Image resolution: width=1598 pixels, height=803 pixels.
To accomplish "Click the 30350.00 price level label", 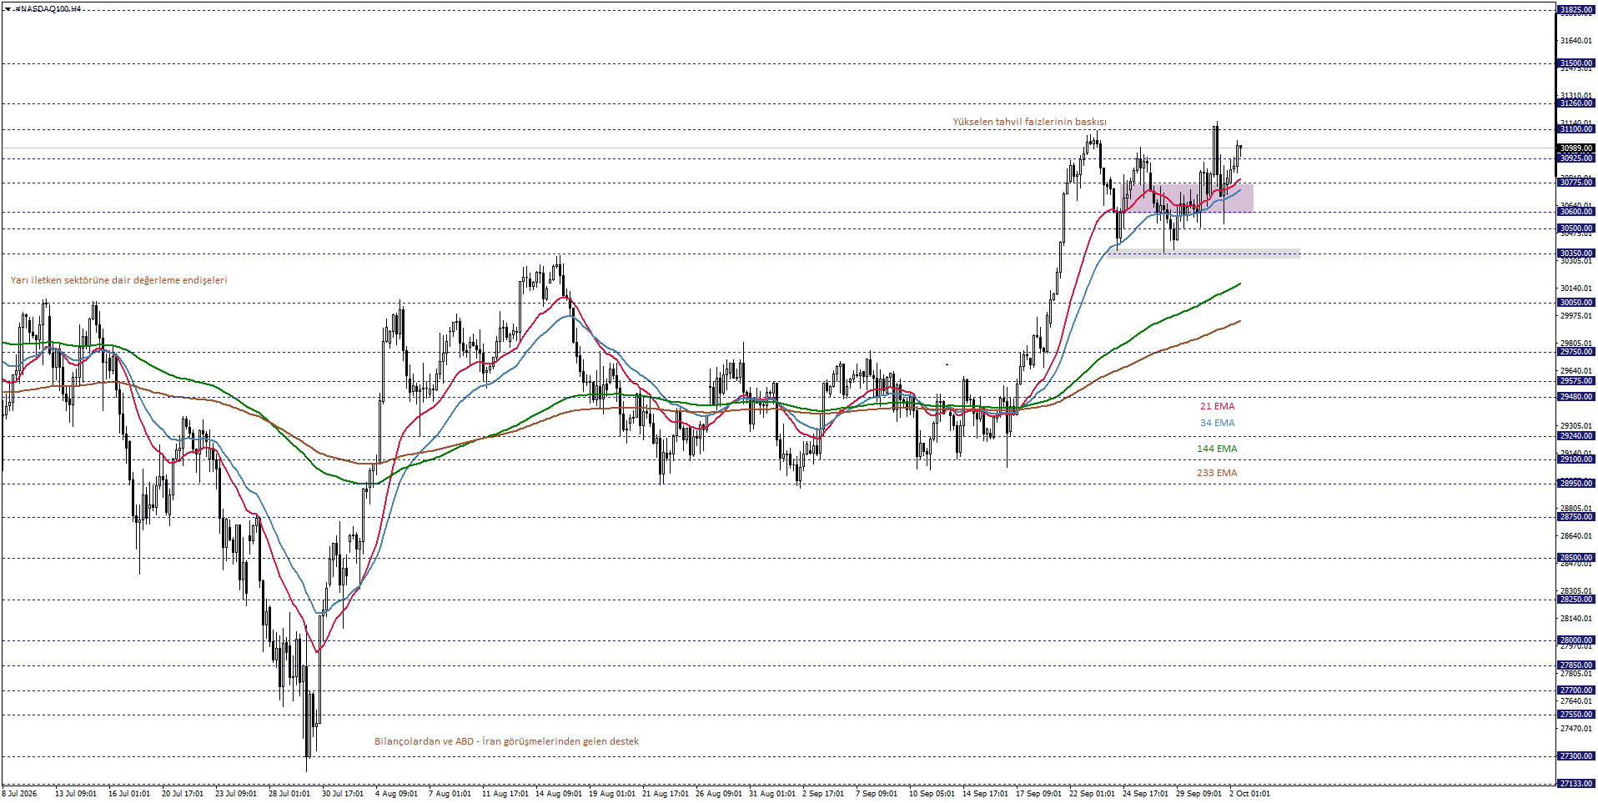I will 1576,253.
